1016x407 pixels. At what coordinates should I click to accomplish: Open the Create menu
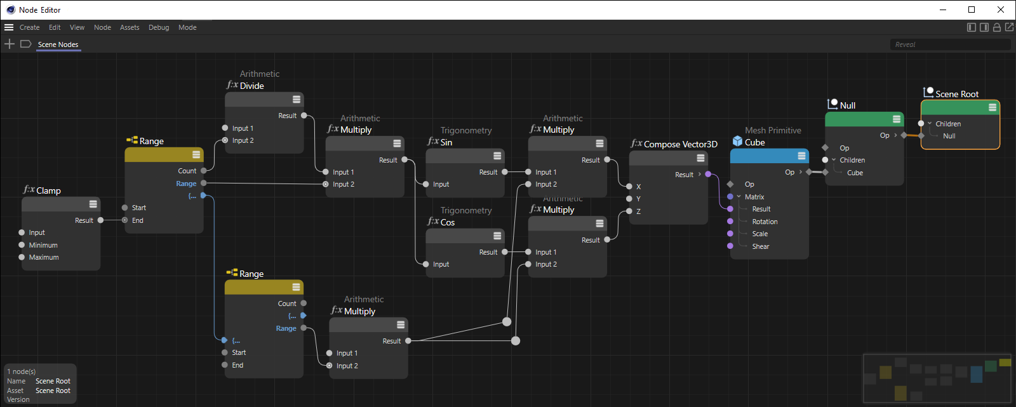(29, 27)
